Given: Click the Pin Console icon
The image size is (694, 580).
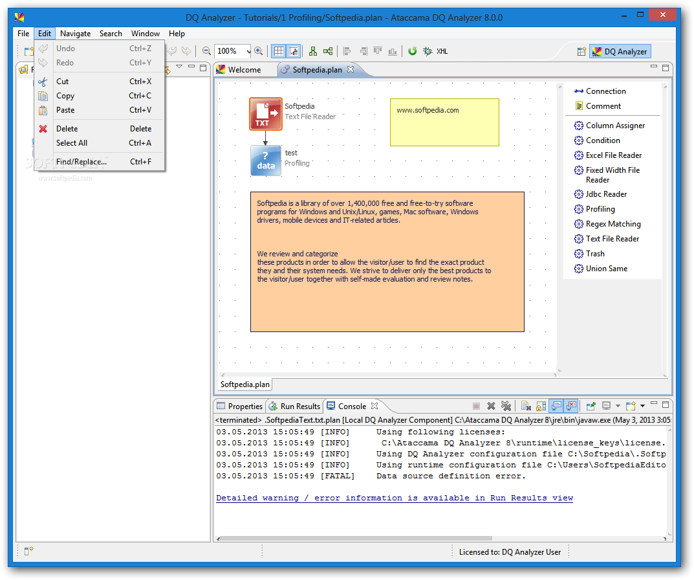Looking at the screenshot, I should point(591,405).
